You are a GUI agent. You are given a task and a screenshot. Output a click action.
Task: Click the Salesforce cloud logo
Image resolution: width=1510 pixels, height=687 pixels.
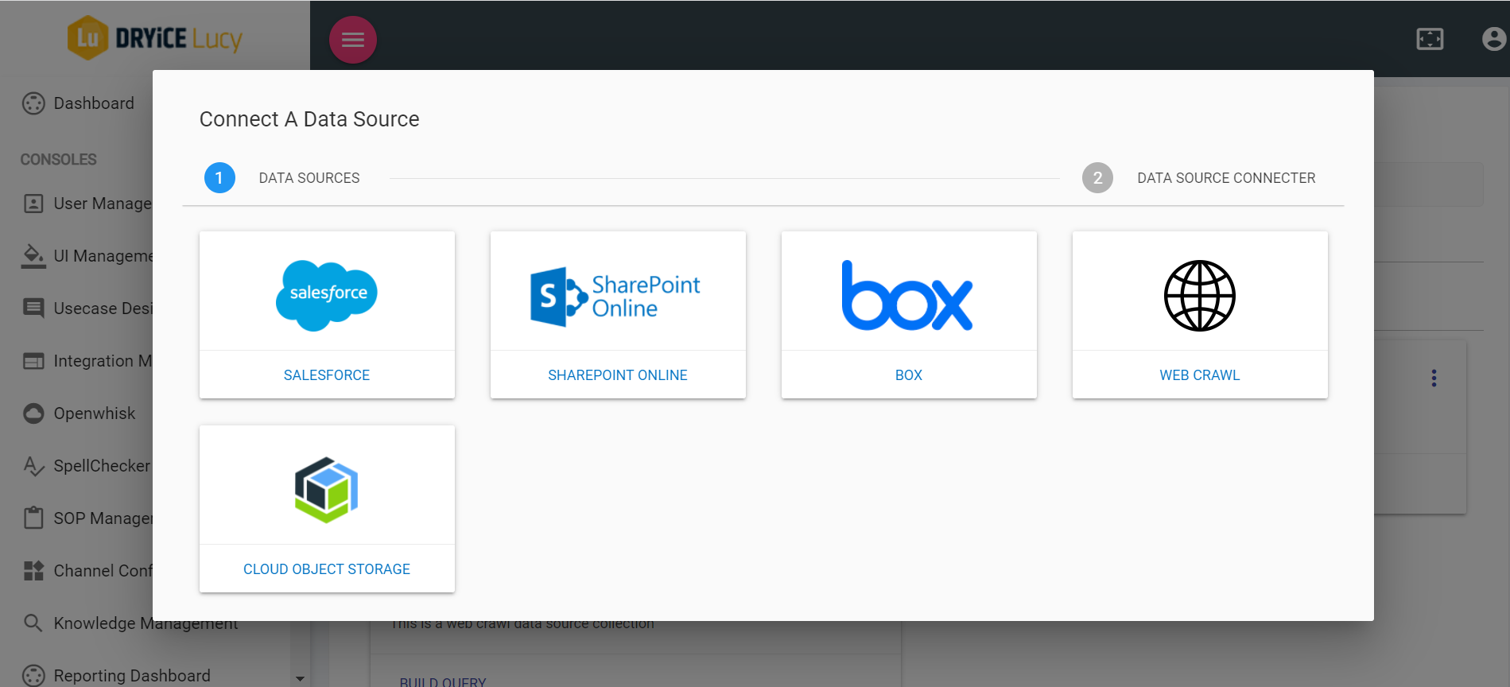tap(327, 295)
